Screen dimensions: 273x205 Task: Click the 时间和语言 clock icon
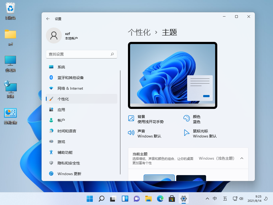click(51, 131)
